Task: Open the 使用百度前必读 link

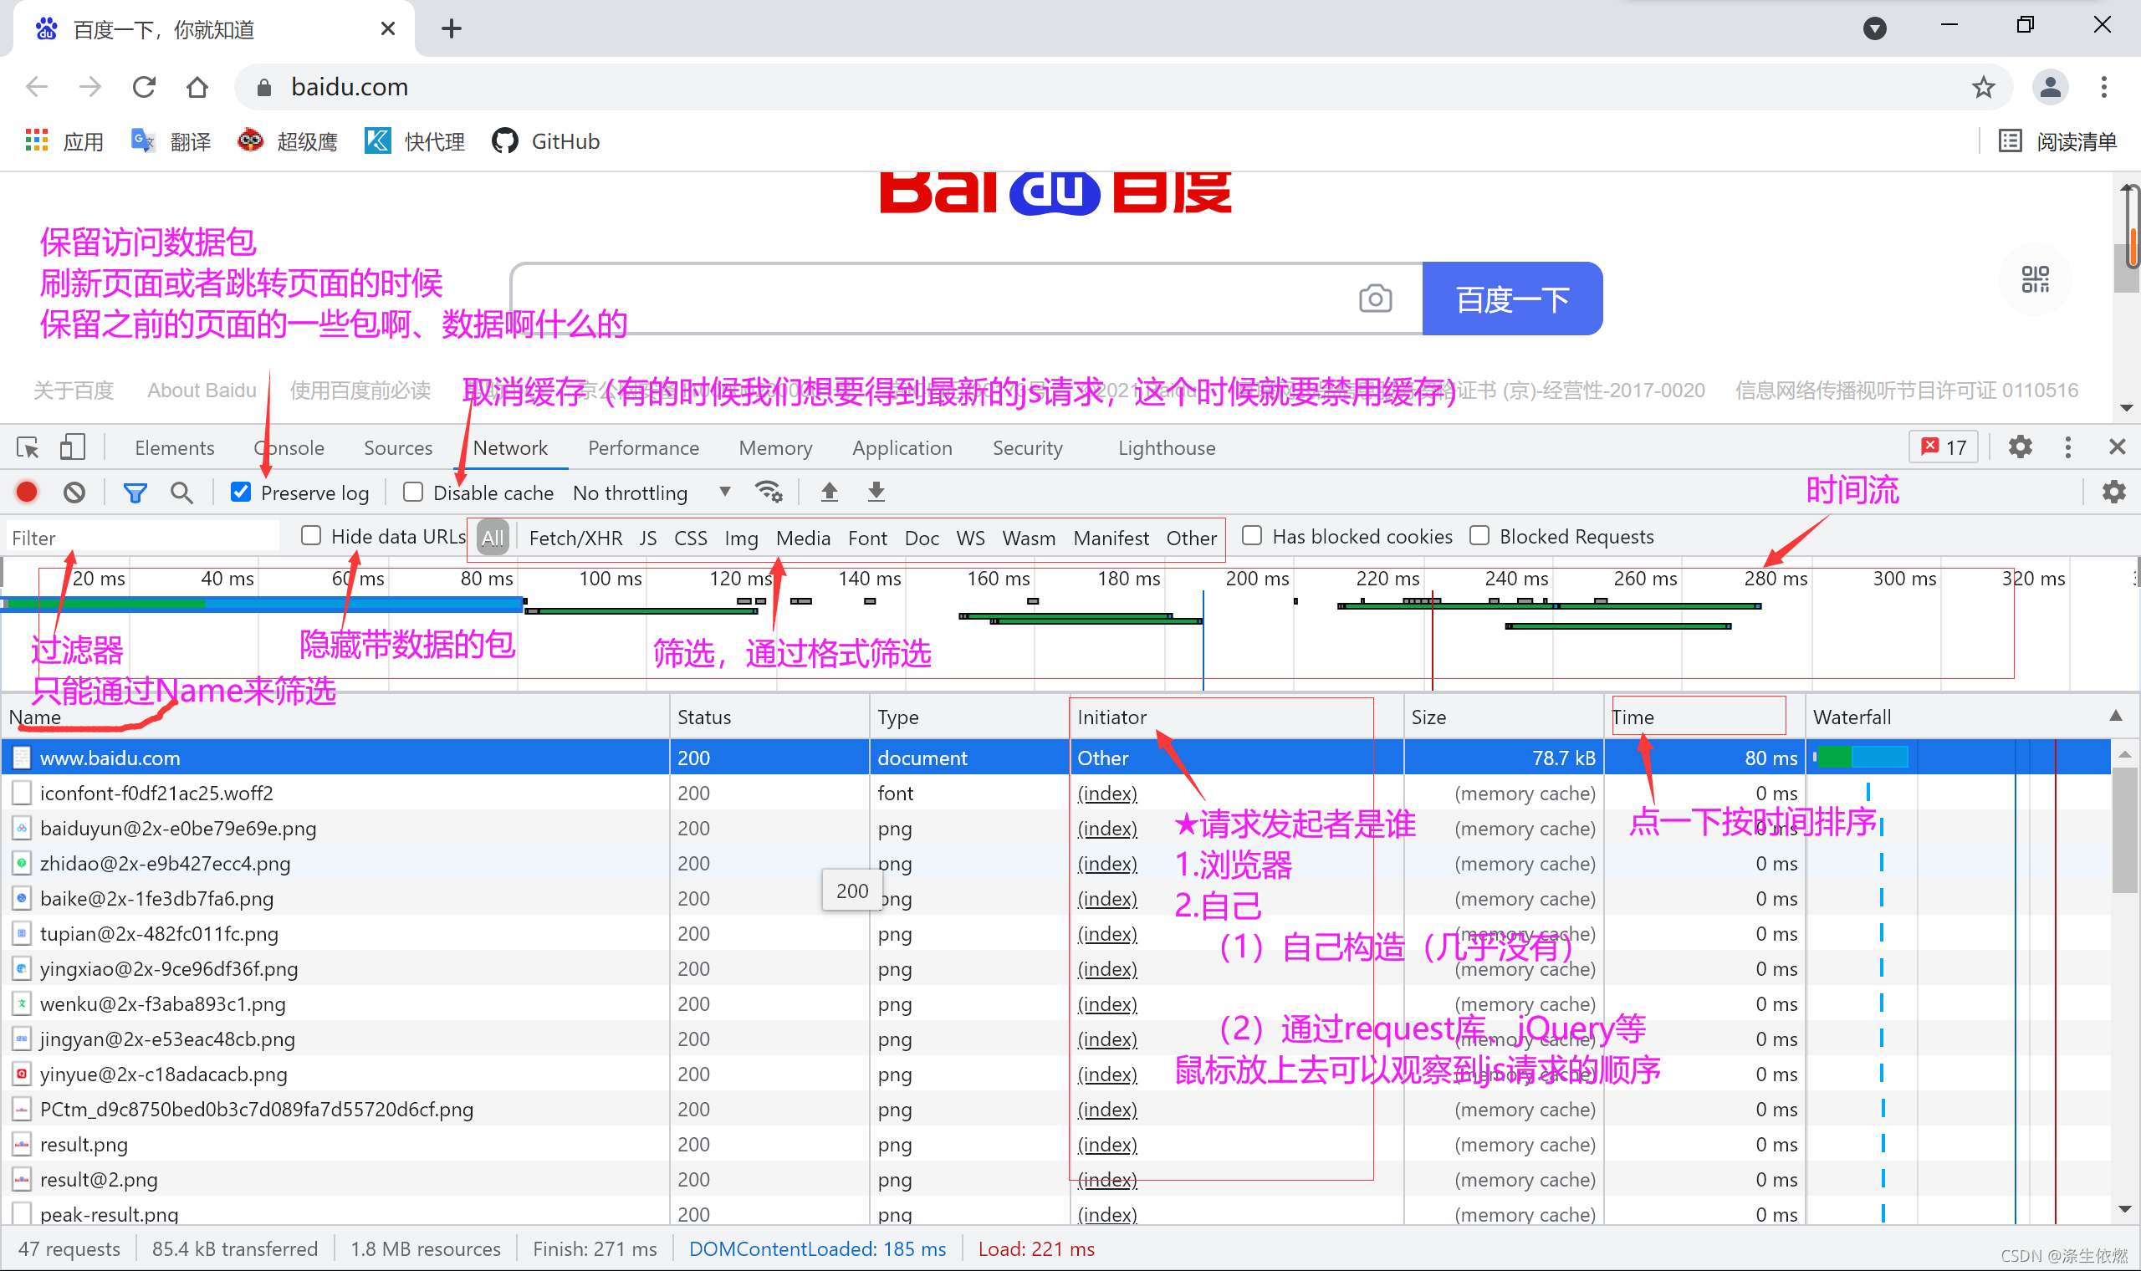Action: (360, 390)
